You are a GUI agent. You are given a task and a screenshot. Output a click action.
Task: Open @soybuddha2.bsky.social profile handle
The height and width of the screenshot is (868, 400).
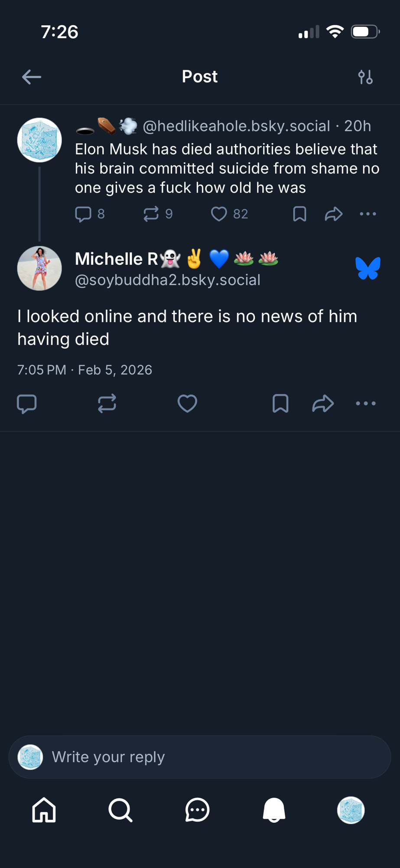[168, 280]
